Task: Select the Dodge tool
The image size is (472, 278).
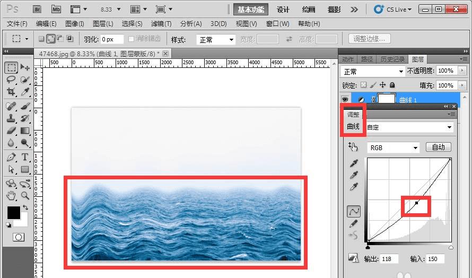Action: pos(25,143)
